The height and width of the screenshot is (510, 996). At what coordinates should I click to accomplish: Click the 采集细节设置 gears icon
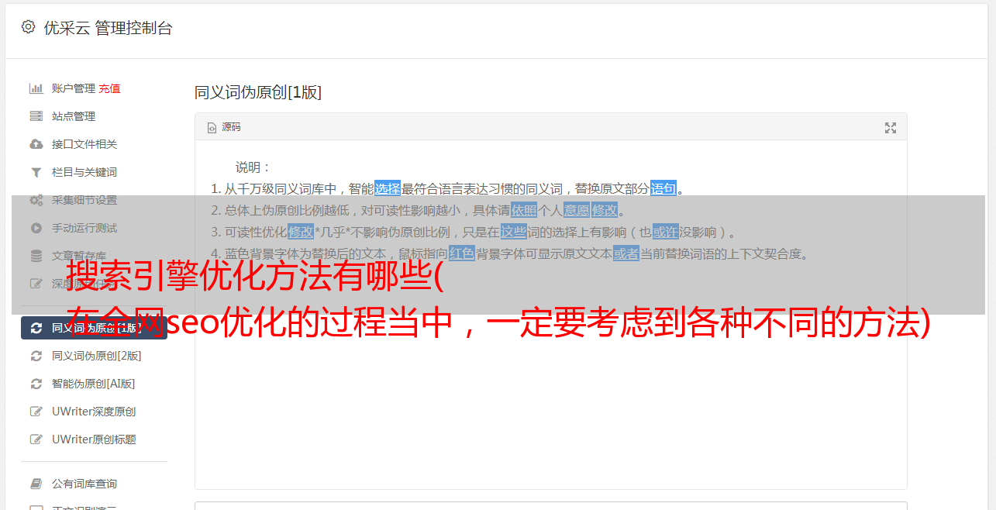coord(36,200)
